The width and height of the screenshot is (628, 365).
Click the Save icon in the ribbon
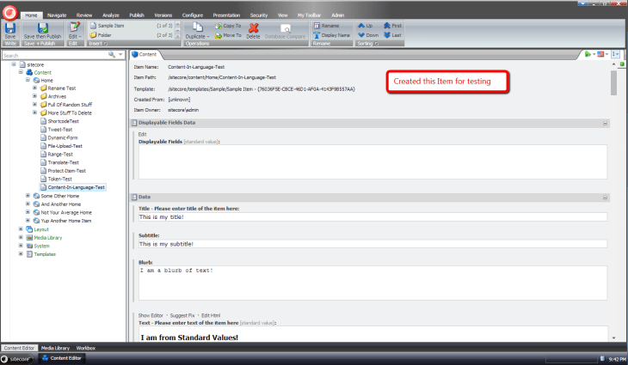pyautogui.click(x=10, y=28)
